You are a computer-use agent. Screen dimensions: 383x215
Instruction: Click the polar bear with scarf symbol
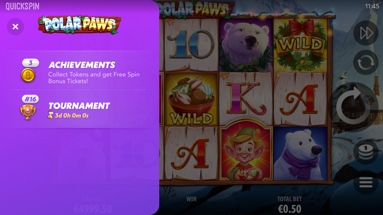301,154
